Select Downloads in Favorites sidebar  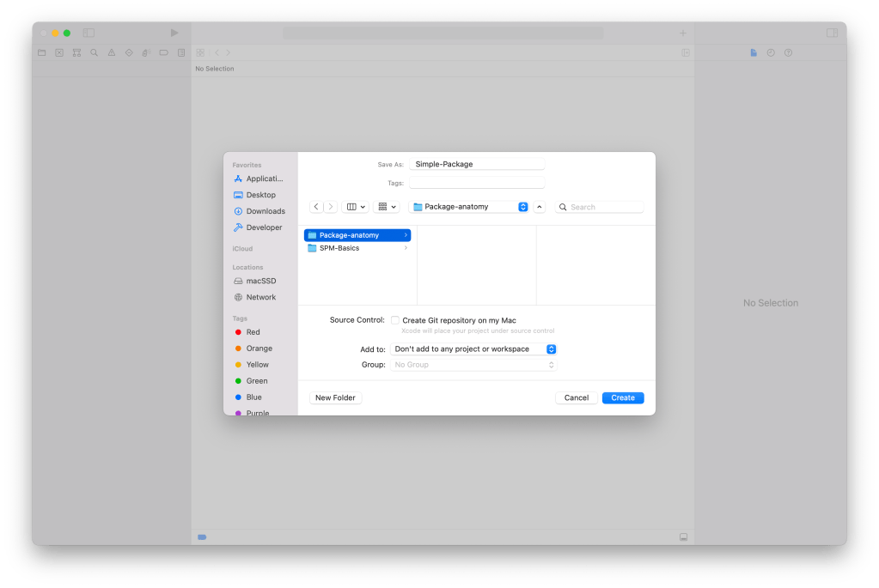265,211
